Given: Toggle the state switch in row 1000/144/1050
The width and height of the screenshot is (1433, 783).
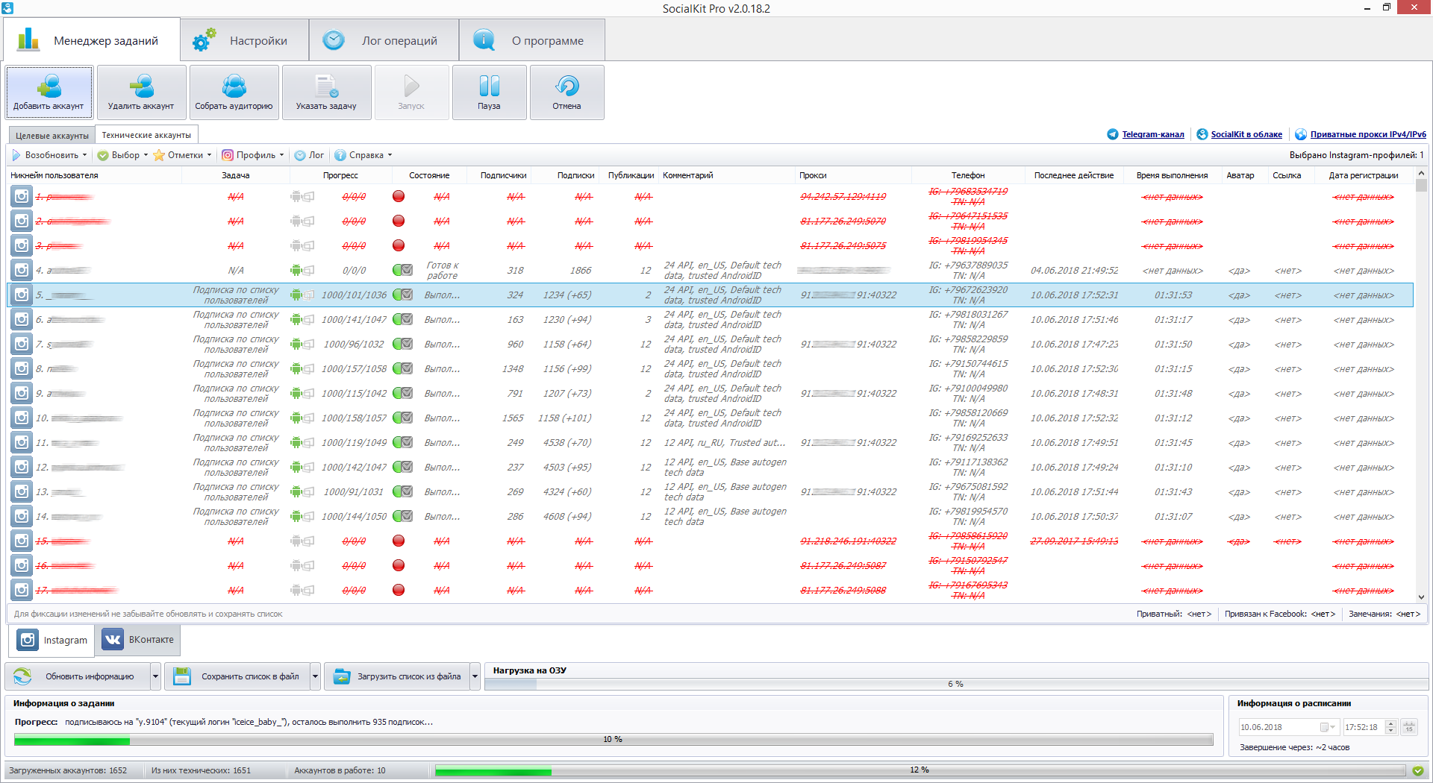Looking at the screenshot, I should [x=403, y=516].
